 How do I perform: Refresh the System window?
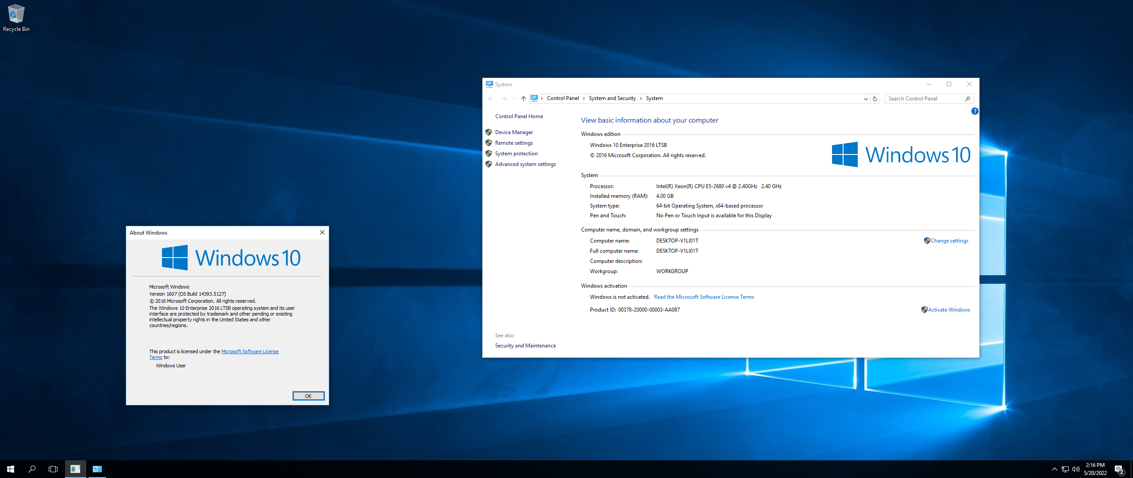pyautogui.click(x=875, y=99)
